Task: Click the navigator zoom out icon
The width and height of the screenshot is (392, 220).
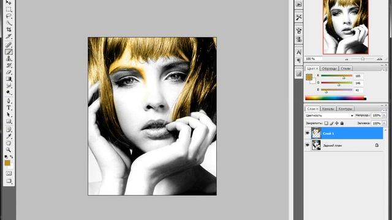Action: [347, 59]
